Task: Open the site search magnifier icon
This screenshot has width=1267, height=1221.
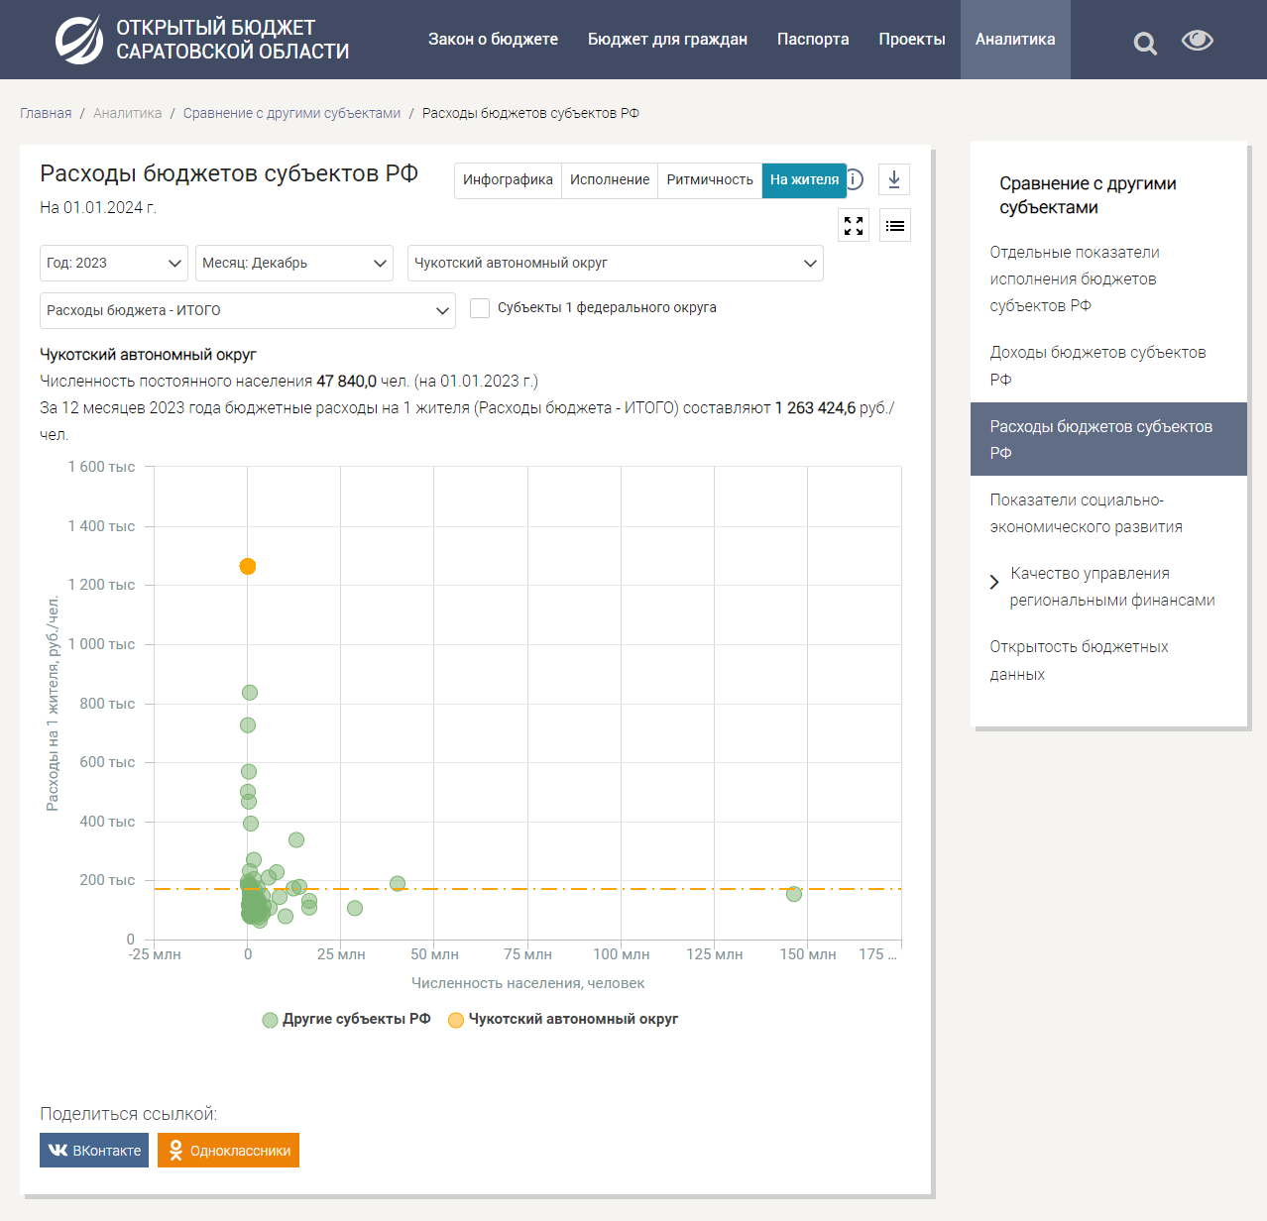Action: point(1145,43)
